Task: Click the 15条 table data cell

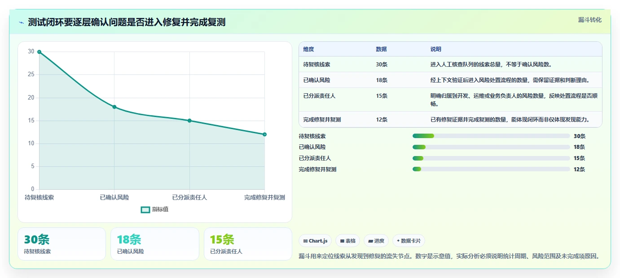Action: [x=382, y=96]
